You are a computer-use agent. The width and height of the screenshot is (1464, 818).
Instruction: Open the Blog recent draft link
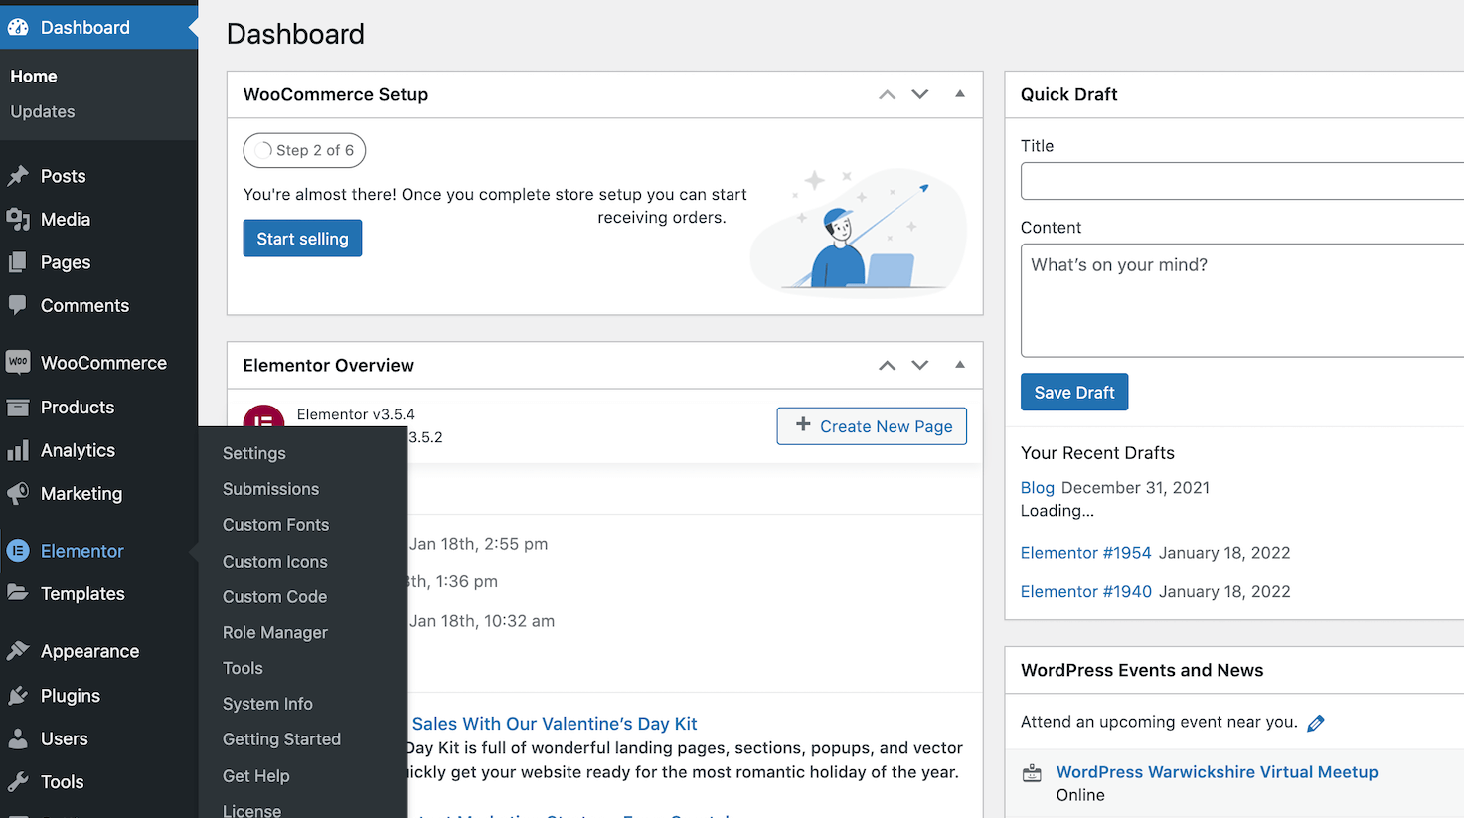(x=1038, y=488)
